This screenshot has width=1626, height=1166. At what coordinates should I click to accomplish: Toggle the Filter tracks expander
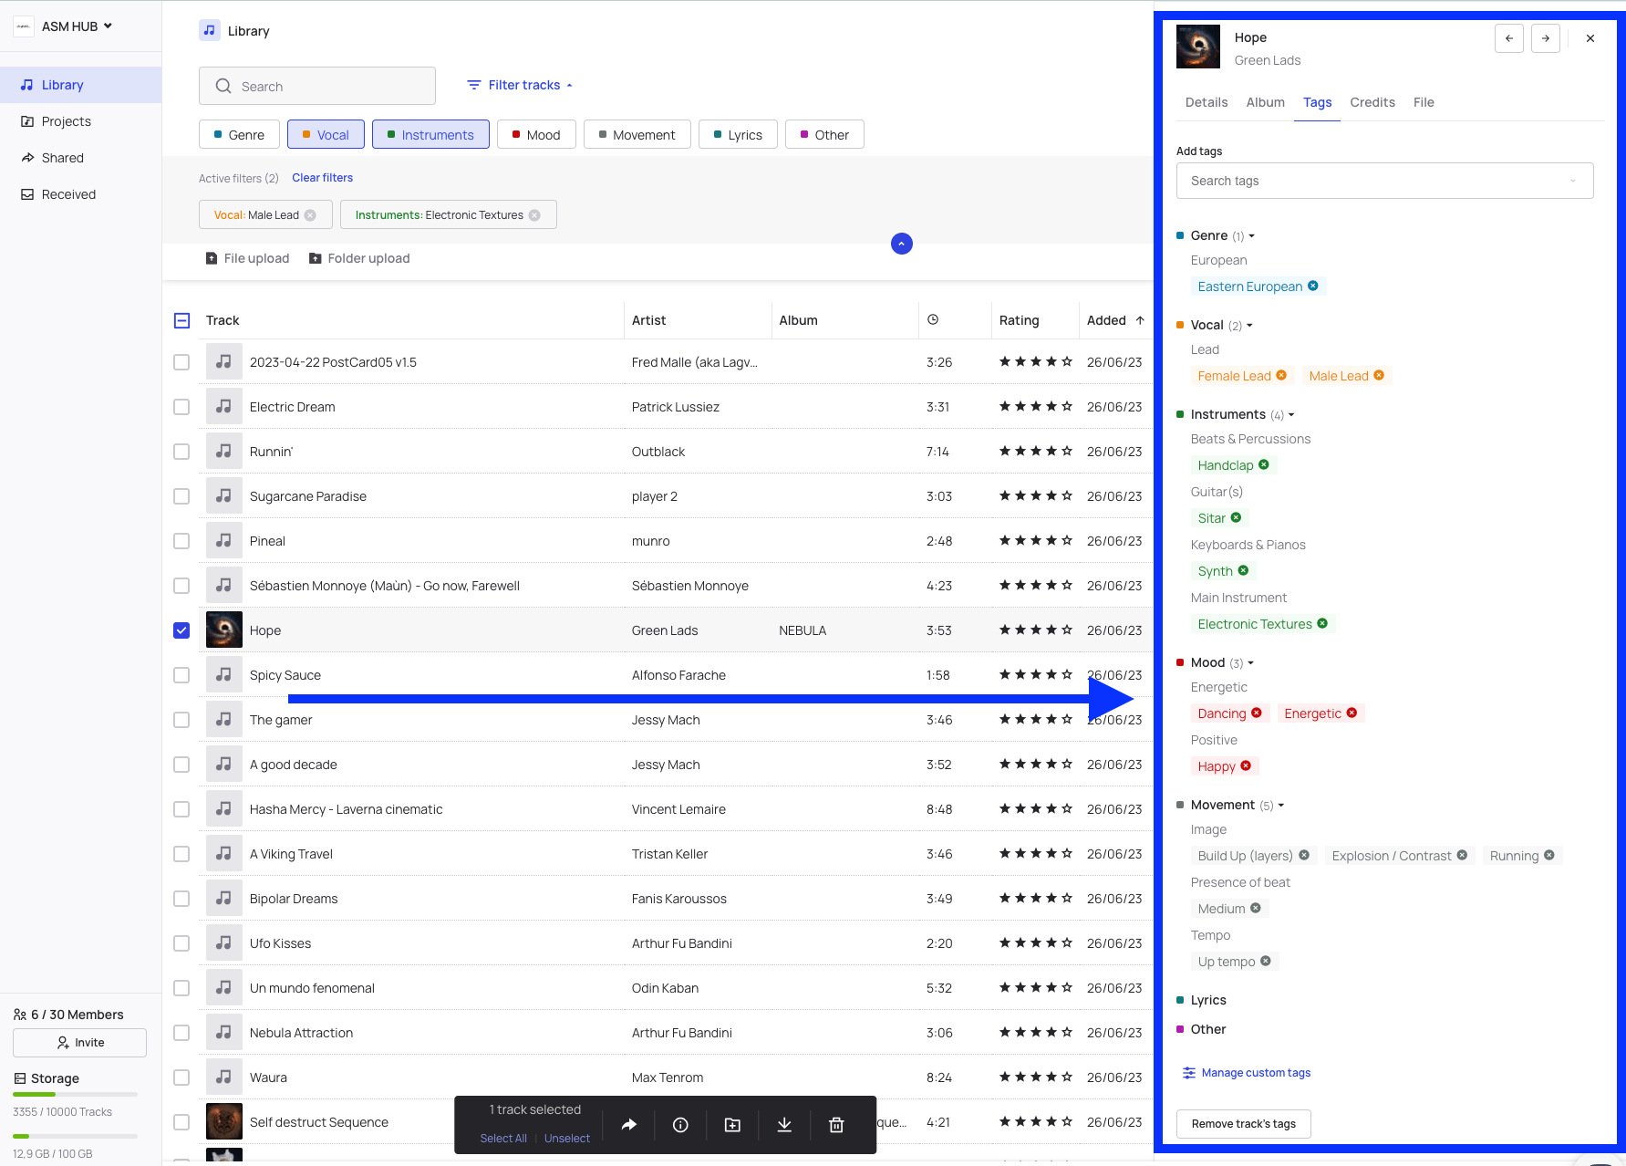tap(520, 85)
